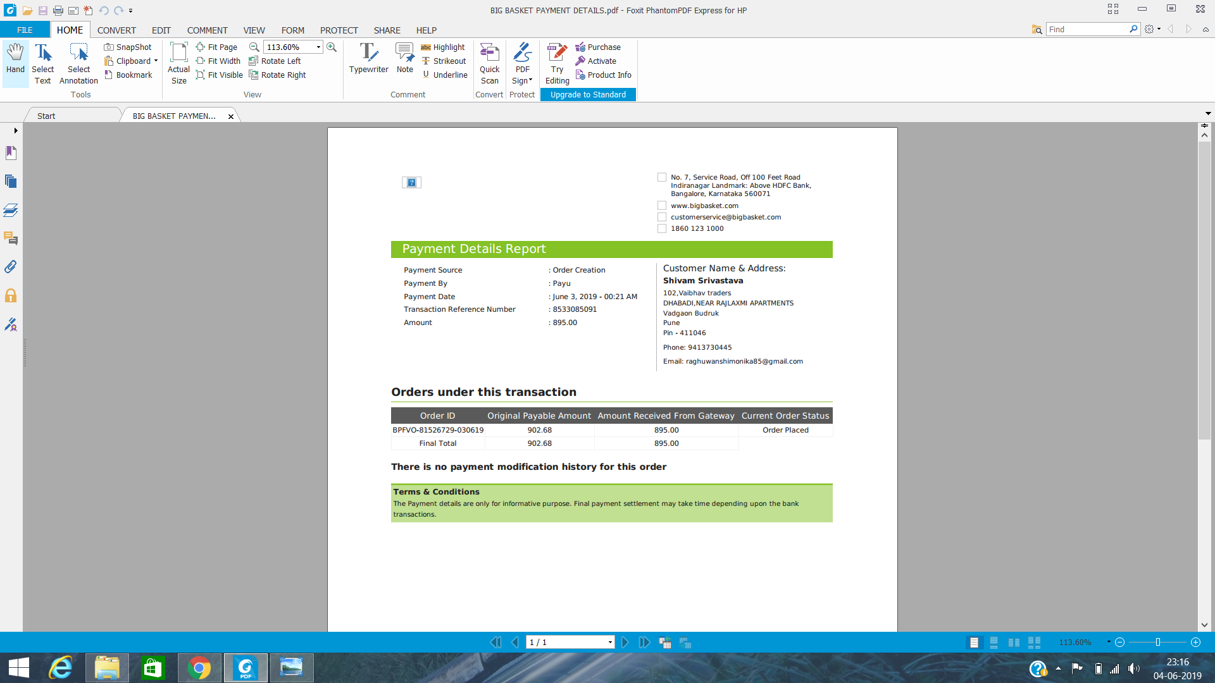
Task: Tick the checkbox beside www.bigbasket.com
Action: point(662,206)
